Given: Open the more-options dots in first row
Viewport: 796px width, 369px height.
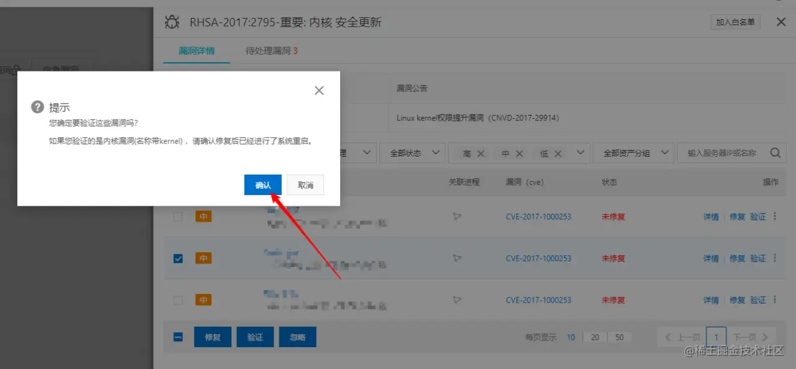Looking at the screenshot, I should point(775,216).
